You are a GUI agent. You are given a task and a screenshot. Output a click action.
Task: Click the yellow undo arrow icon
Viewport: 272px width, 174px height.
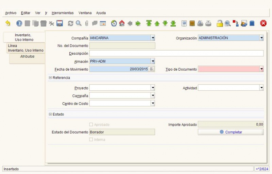[x=8, y=23]
